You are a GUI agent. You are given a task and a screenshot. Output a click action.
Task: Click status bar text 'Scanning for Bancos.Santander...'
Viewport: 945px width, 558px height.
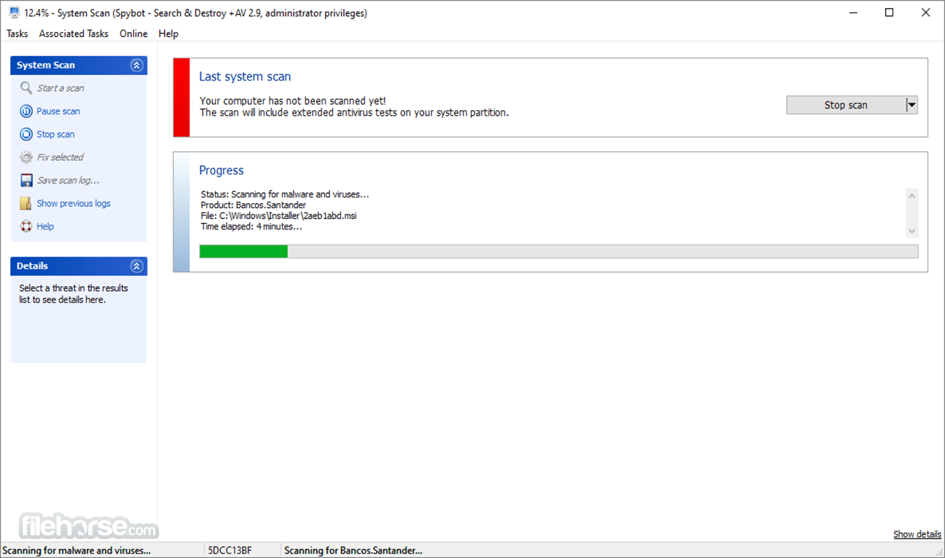[353, 550]
